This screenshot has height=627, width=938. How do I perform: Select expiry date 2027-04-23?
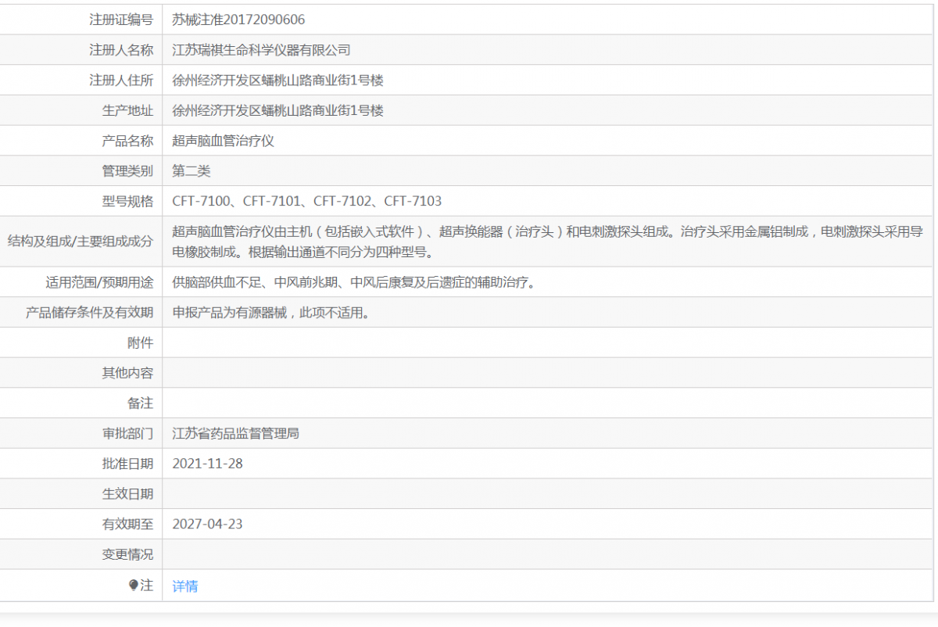click(x=207, y=524)
